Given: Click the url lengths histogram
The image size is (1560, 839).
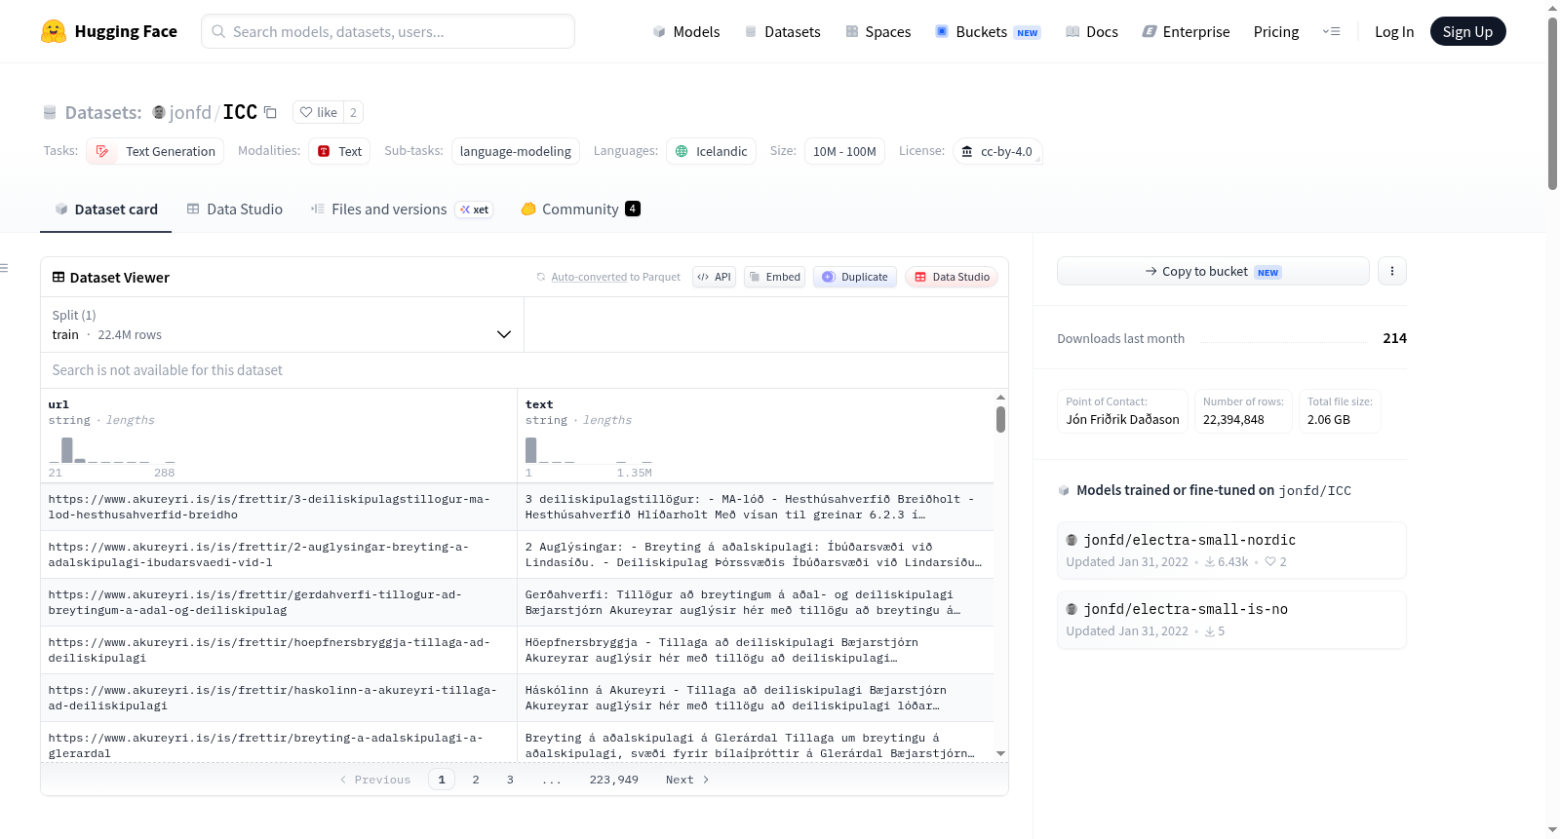Looking at the screenshot, I should coord(112,449).
